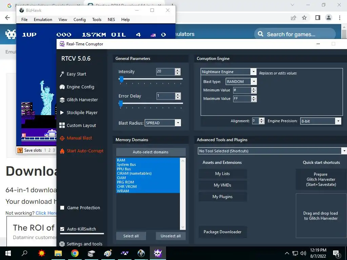The height and width of the screenshot is (260, 347).
Task: Increase Intensity value with stepper
Action: click(x=178, y=70)
